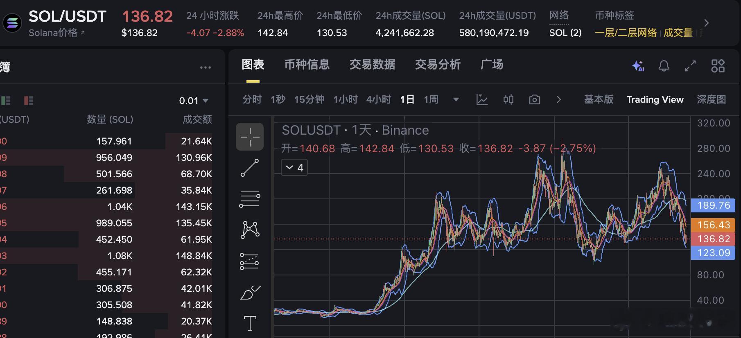The width and height of the screenshot is (741, 338).
Task: Select order row with quantity 989.055
Action: [106, 223]
